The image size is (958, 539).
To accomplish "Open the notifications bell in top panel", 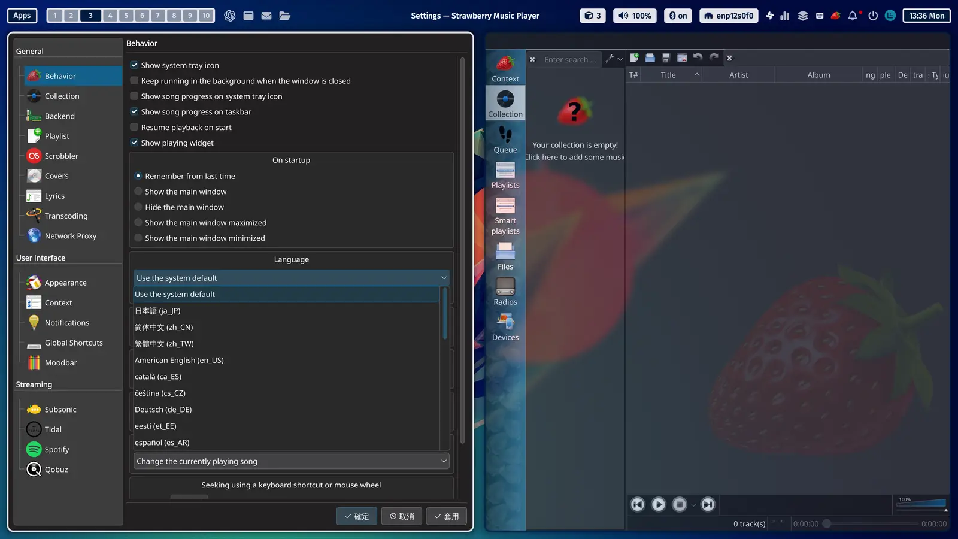I will [x=853, y=16].
